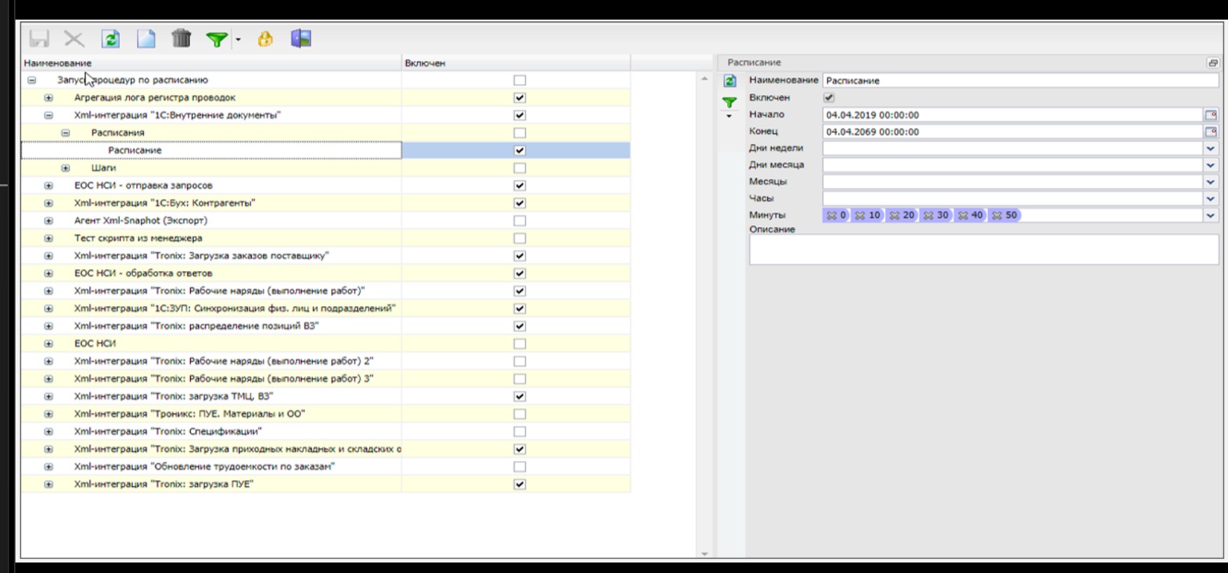The width and height of the screenshot is (1228, 573).
Task: Click refresh icon in Расписание panel
Action: click(729, 81)
